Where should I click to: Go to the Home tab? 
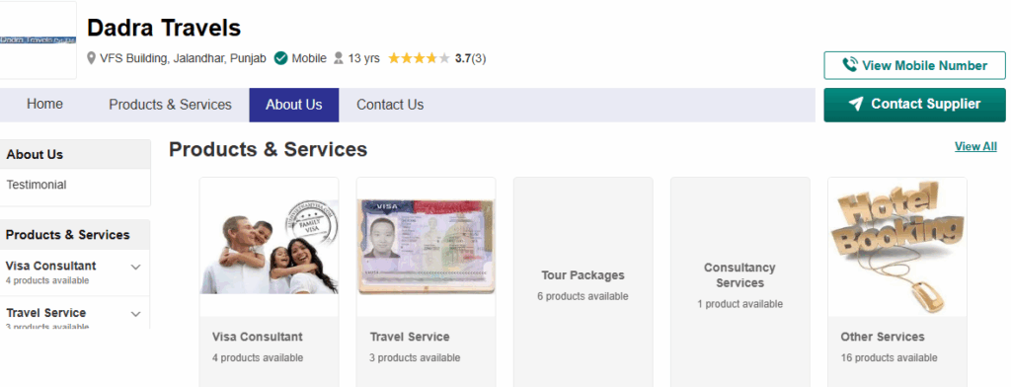point(45,105)
